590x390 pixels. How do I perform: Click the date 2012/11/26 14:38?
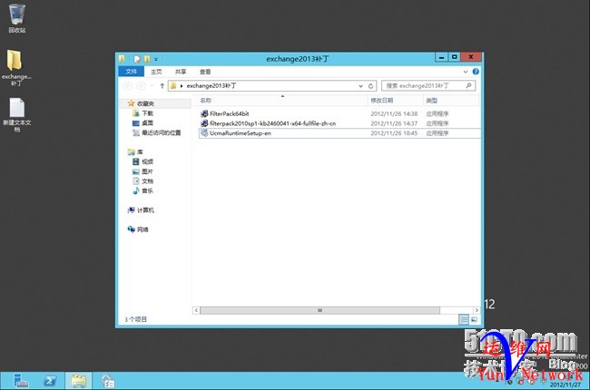[394, 113]
